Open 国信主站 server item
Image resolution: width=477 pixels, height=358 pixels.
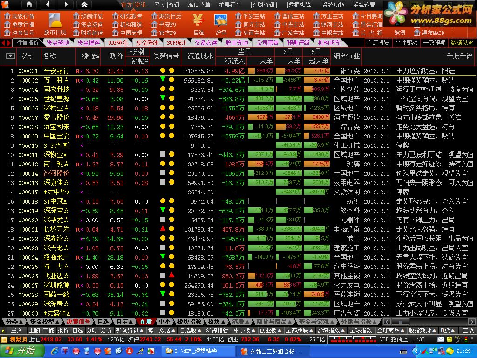(x=289, y=16)
